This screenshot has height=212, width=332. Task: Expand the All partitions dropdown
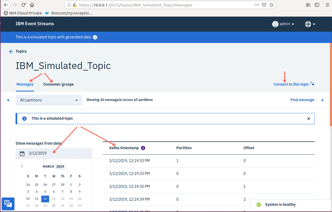point(49,100)
